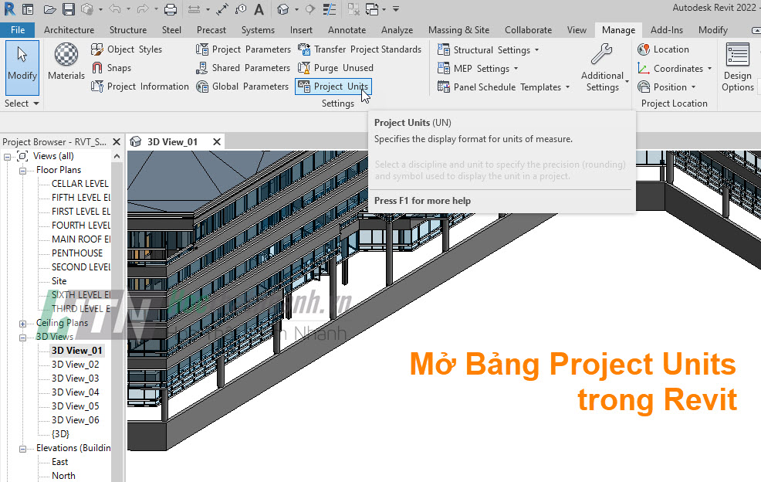Close the 3D View_01 view tab
Image resolution: width=761 pixels, height=482 pixels.
tap(217, 141)
